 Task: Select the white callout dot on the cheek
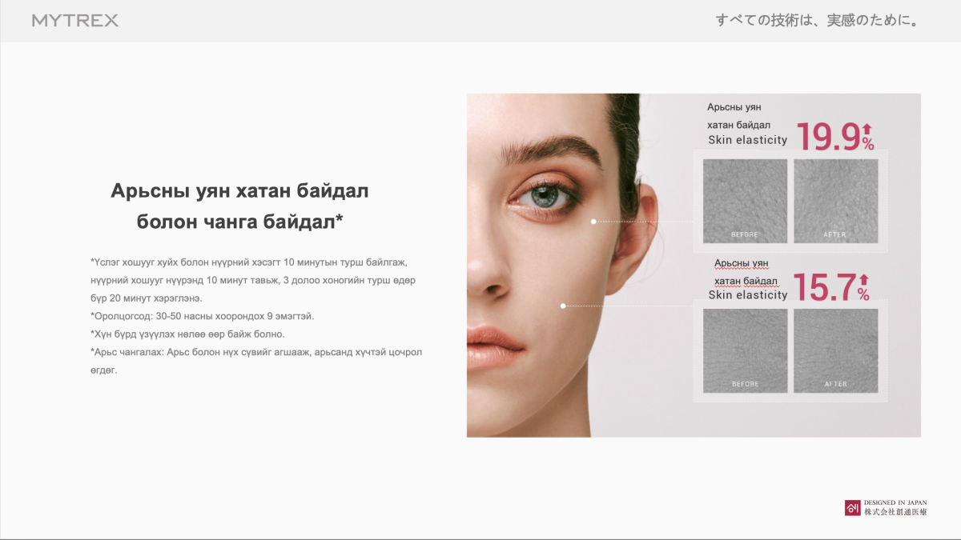pos(564,306)
